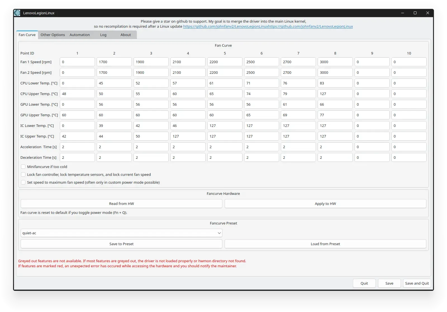The image size is (447, 312).
Task: Click IC Upper Temp field showing 44
Action: 114,136
